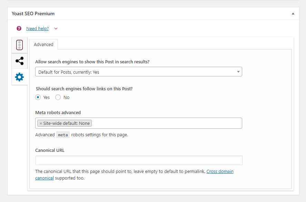Select No for following links
Viewport: 306px width, 202px height.
coord(58,97)
